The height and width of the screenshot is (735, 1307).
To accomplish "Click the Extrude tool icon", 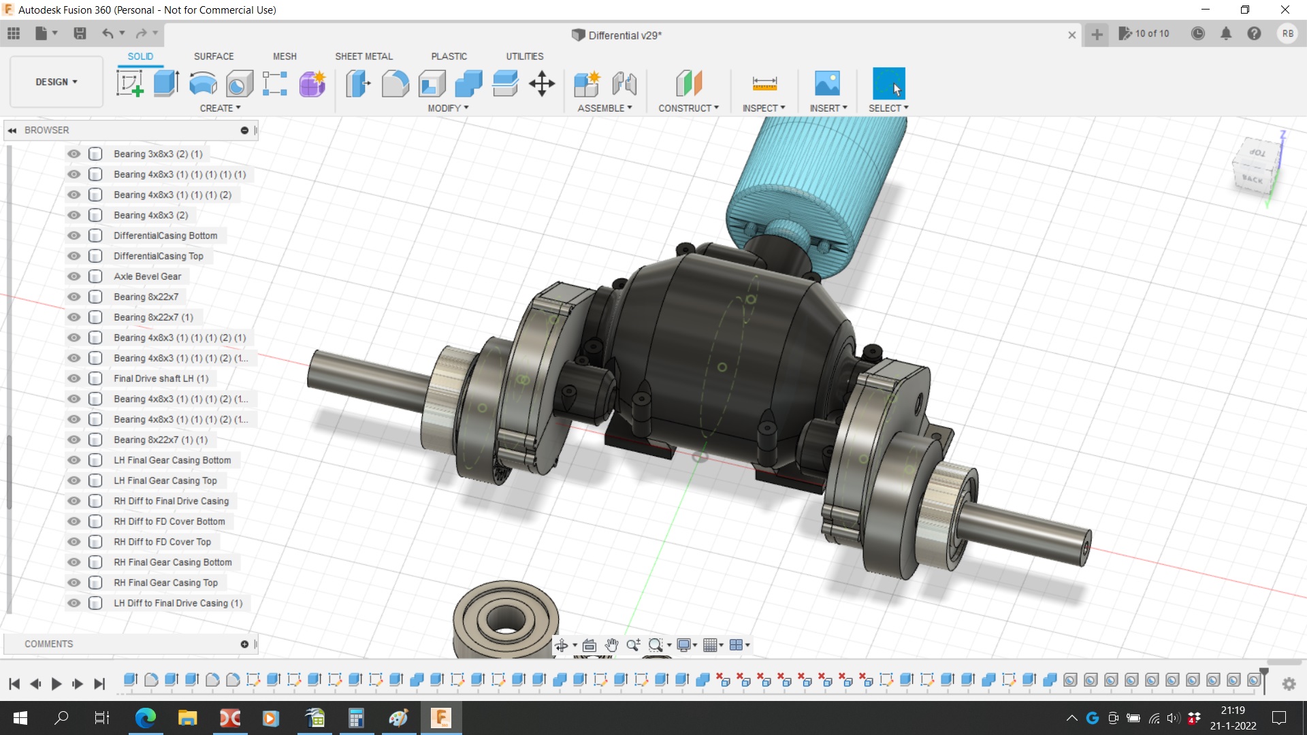I will pos(166,84).
